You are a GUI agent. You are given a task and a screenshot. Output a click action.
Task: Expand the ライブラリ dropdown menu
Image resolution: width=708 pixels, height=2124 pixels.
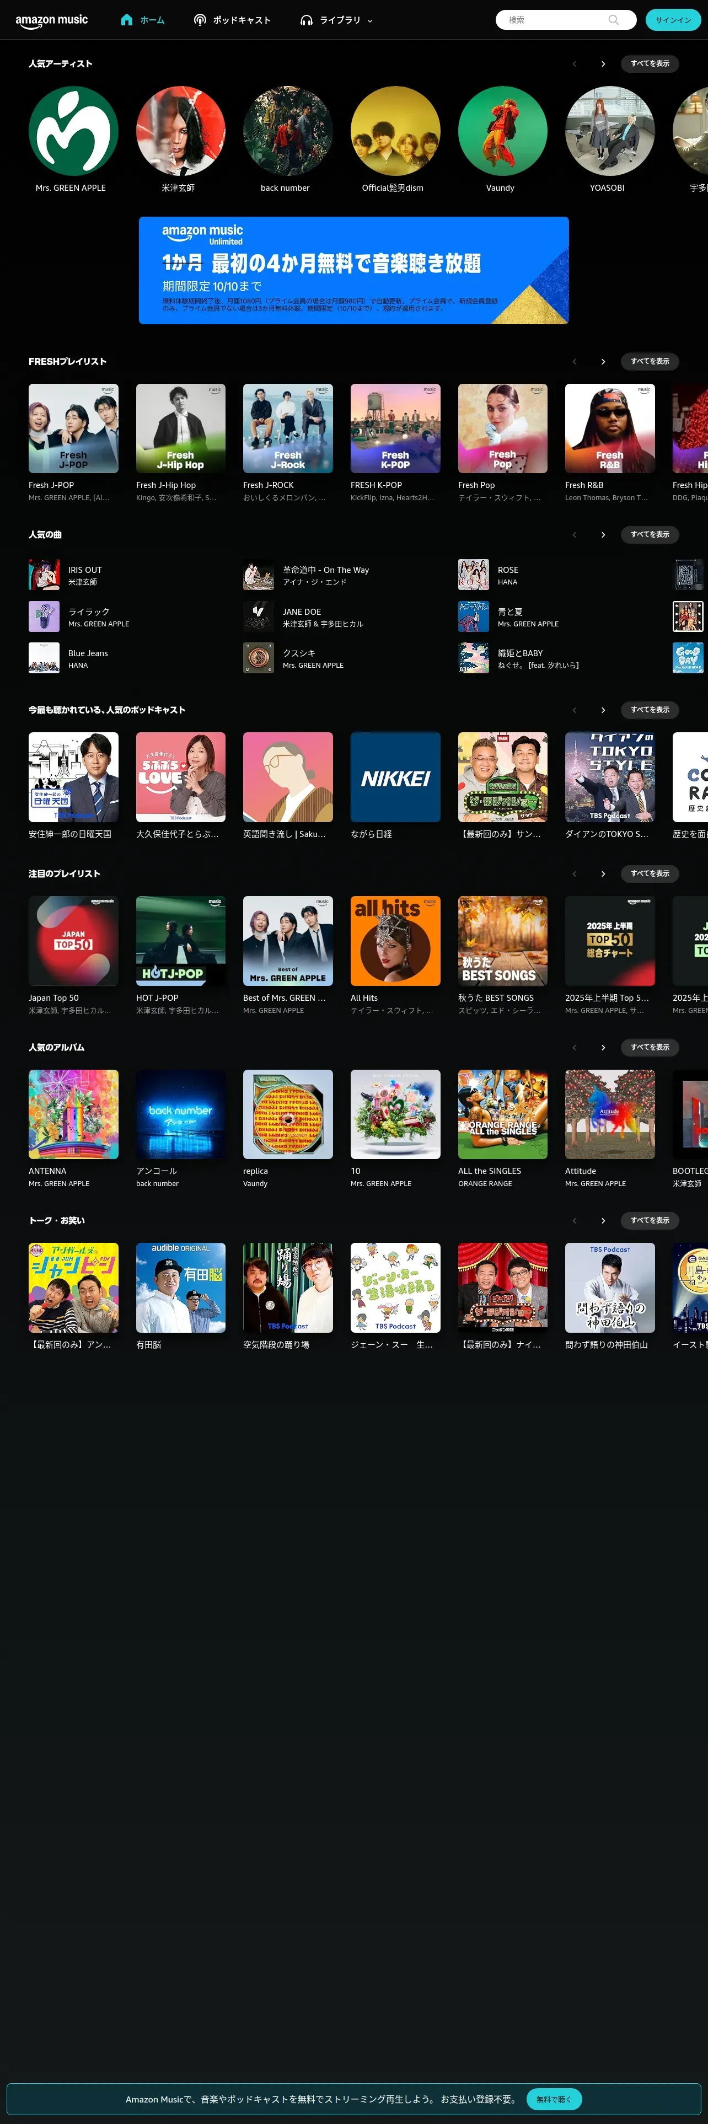[336, 20]
